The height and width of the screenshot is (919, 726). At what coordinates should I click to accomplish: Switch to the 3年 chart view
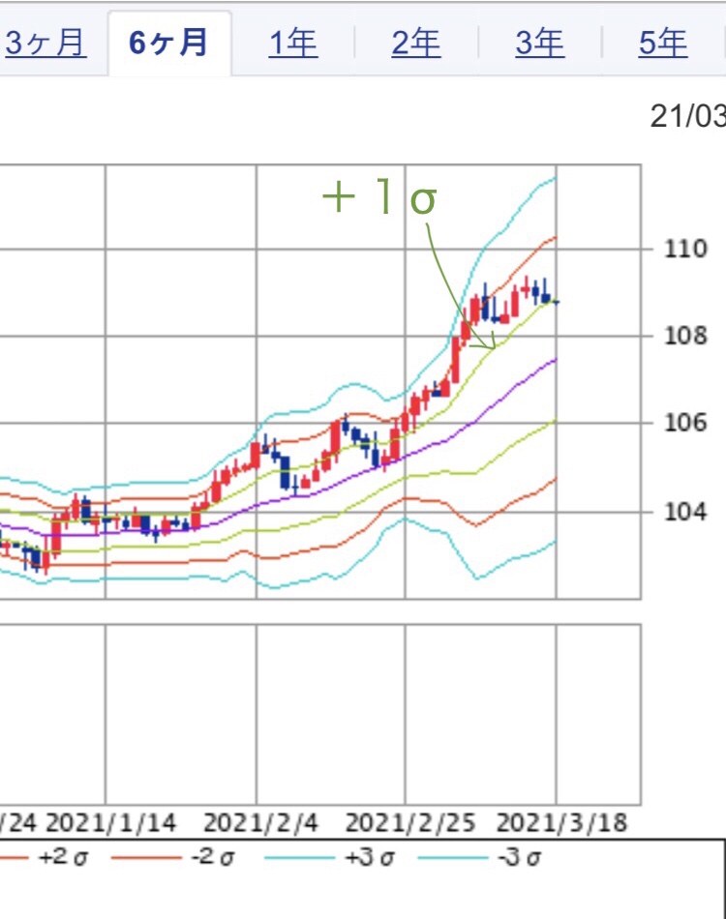(x=539, y=44)
